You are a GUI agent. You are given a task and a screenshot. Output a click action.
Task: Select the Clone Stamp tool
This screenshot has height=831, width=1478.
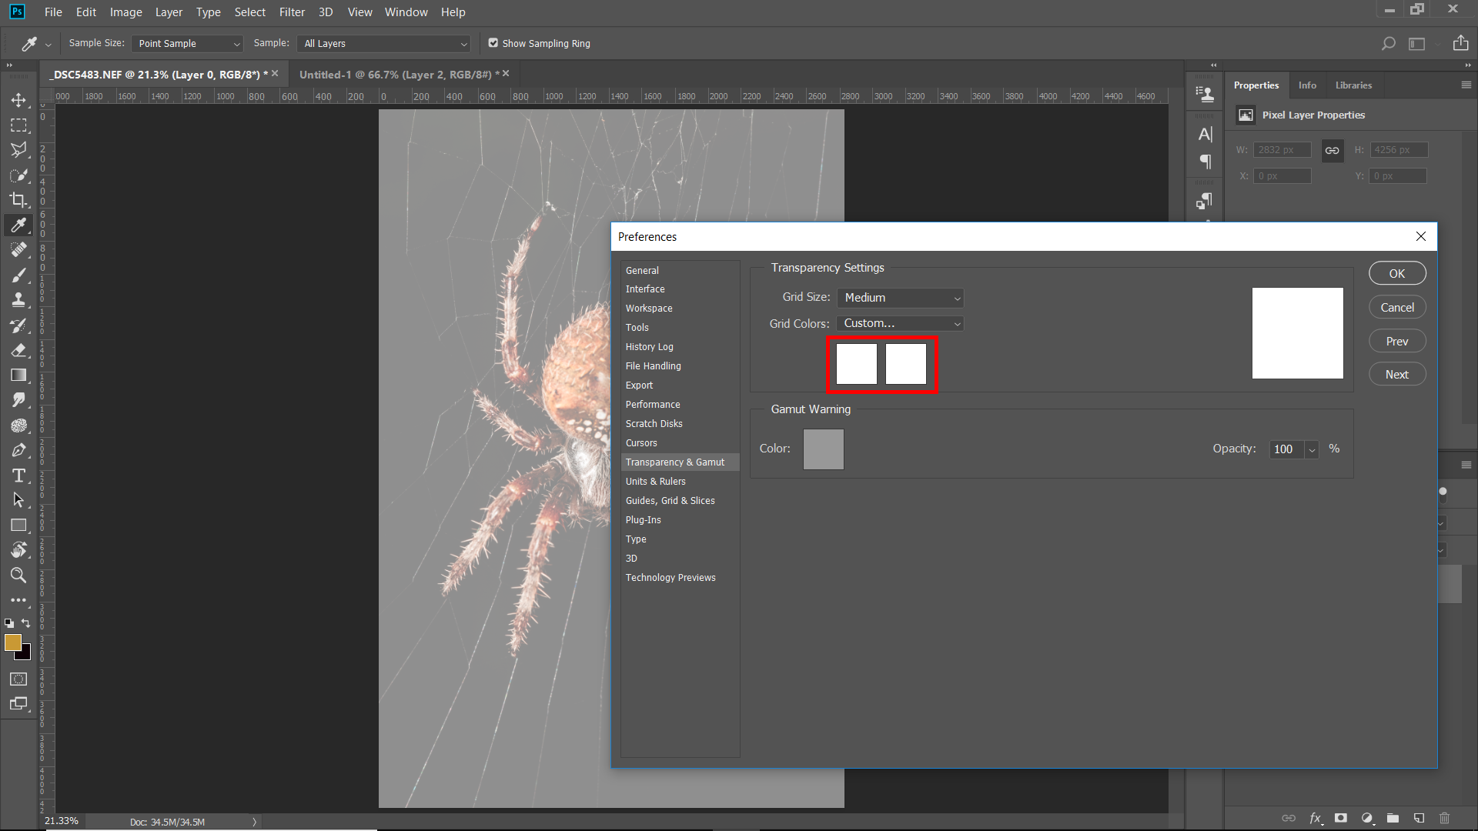(19, 300)
